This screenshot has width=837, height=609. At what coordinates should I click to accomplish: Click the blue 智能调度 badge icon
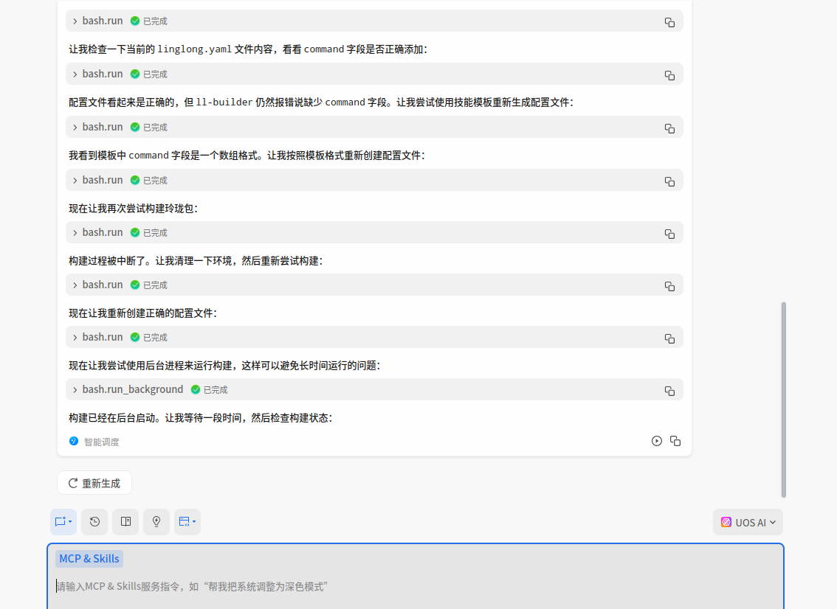tap(74, 441)
